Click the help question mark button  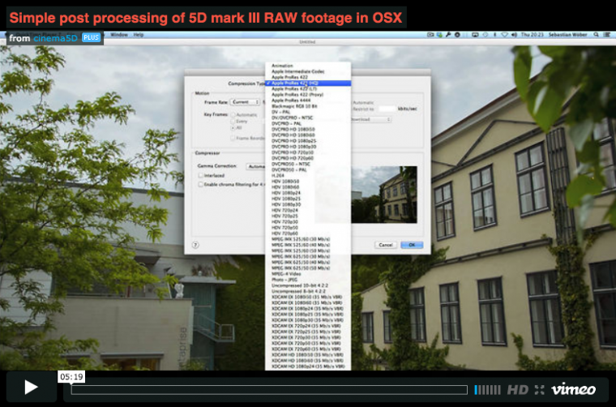195,245
